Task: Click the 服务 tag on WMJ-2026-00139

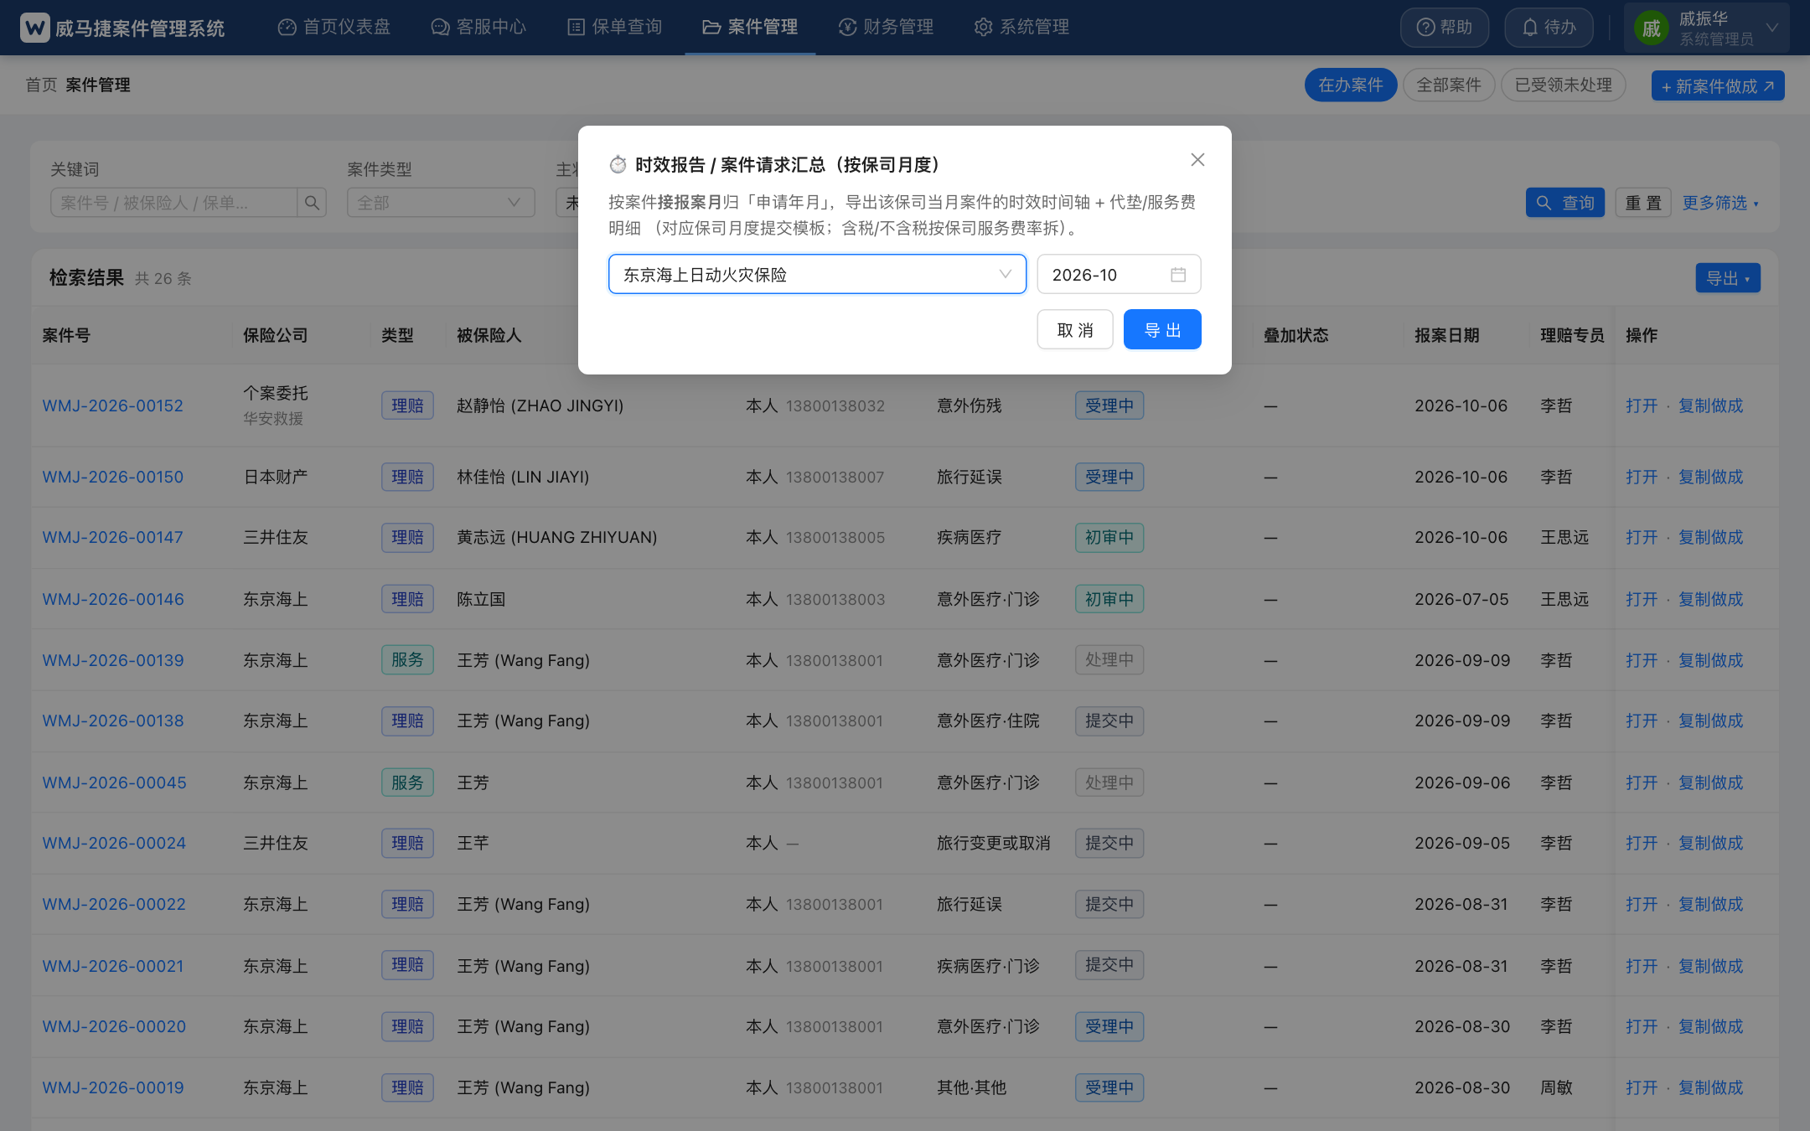Action: (x=407, y=660)
